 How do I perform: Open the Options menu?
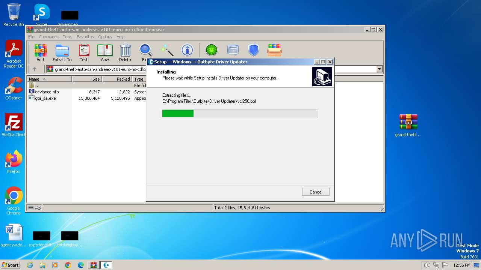tap(105, 37)
